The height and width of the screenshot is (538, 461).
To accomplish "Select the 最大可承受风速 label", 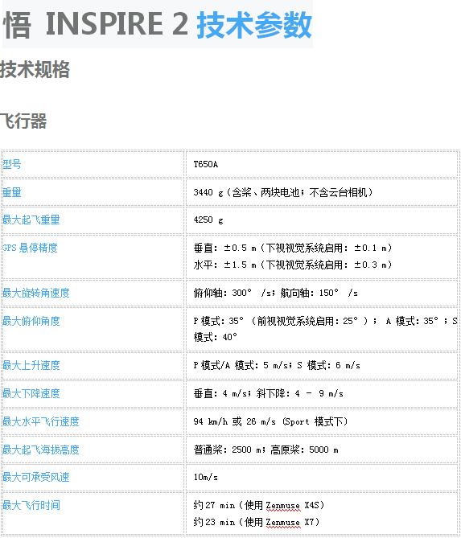I will coord(36,477).
